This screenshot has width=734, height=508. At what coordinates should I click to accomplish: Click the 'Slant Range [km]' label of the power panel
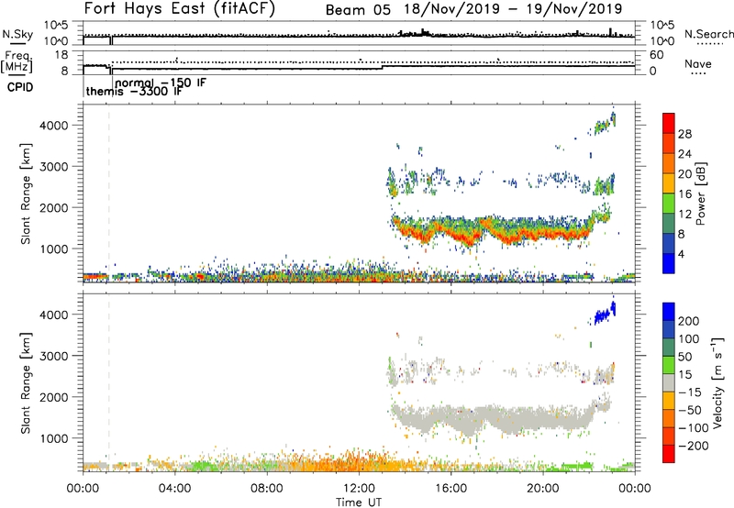coord(26,193)
